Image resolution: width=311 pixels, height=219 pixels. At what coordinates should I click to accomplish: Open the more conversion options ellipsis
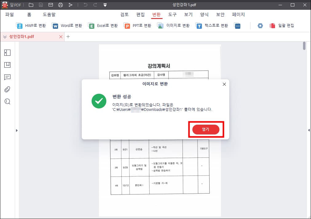tap(238, 26)
